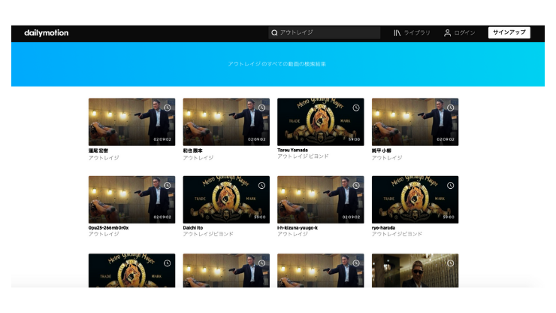The image size is (556, 313).
Task: Click the magnifier icon in the search bar
Action: click(x=275, y=33)
